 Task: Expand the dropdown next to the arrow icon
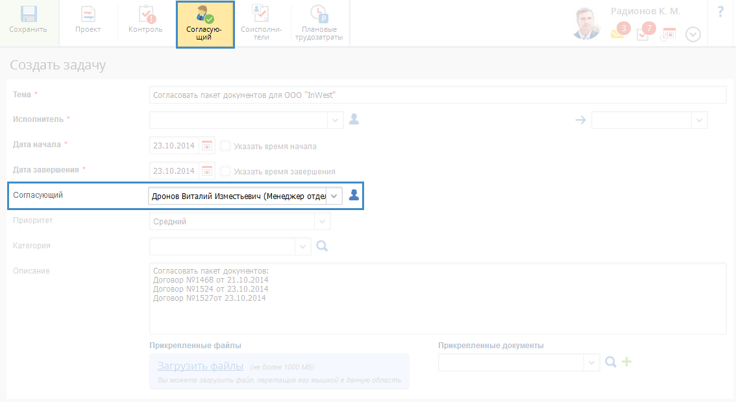click(x=700, y=120)
